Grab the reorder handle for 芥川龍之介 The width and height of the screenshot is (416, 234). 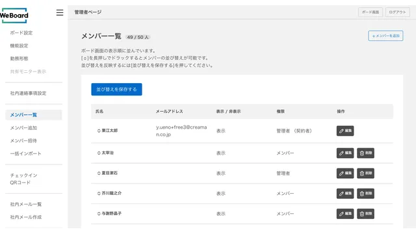(99, 194)
